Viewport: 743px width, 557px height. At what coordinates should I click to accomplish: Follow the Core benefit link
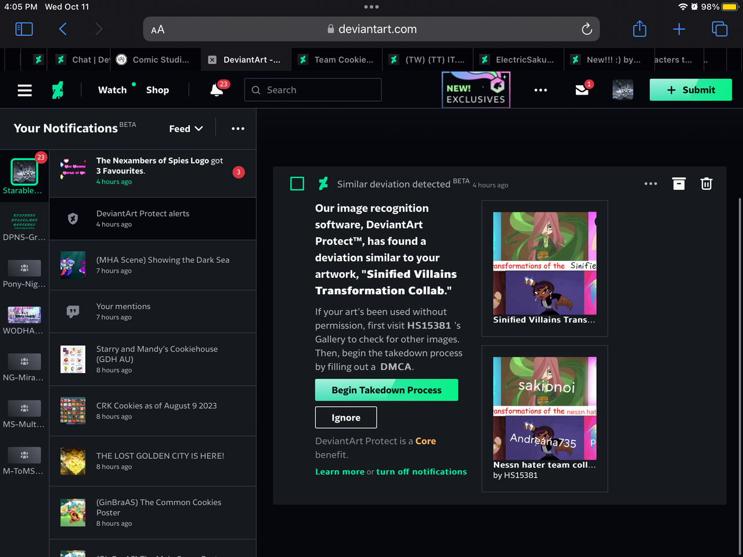(425, 441)
